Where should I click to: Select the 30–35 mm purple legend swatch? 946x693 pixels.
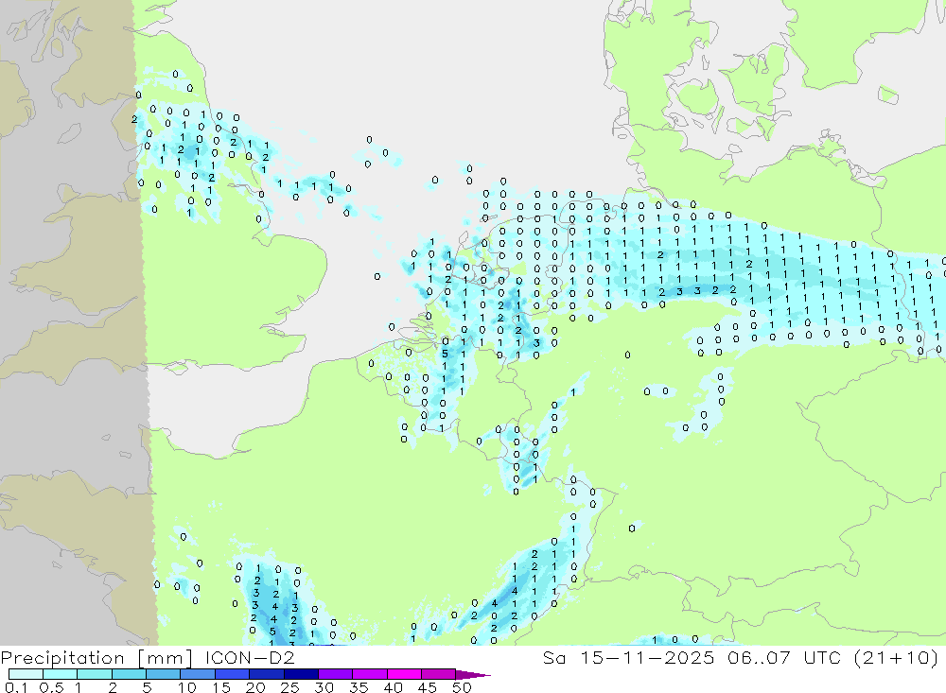click(336, 674)
